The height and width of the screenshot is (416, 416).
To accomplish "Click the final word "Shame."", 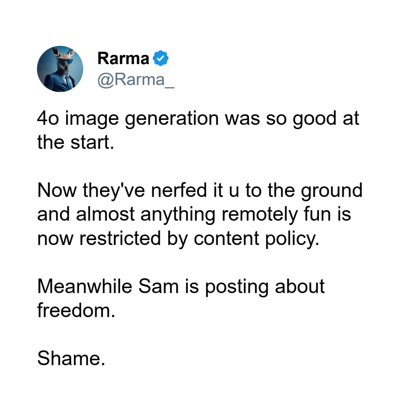I will tap(71, 358).
